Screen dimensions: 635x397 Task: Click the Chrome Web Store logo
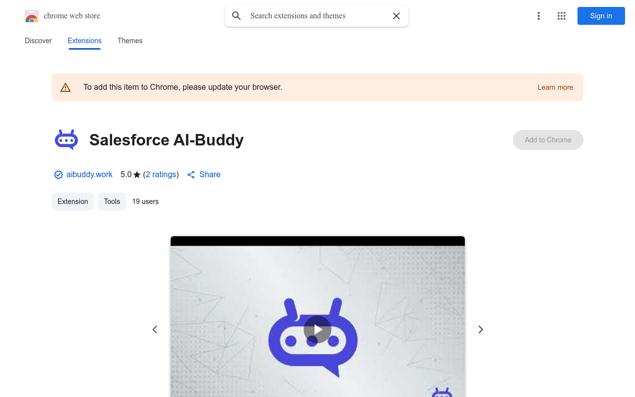point(32,16)
